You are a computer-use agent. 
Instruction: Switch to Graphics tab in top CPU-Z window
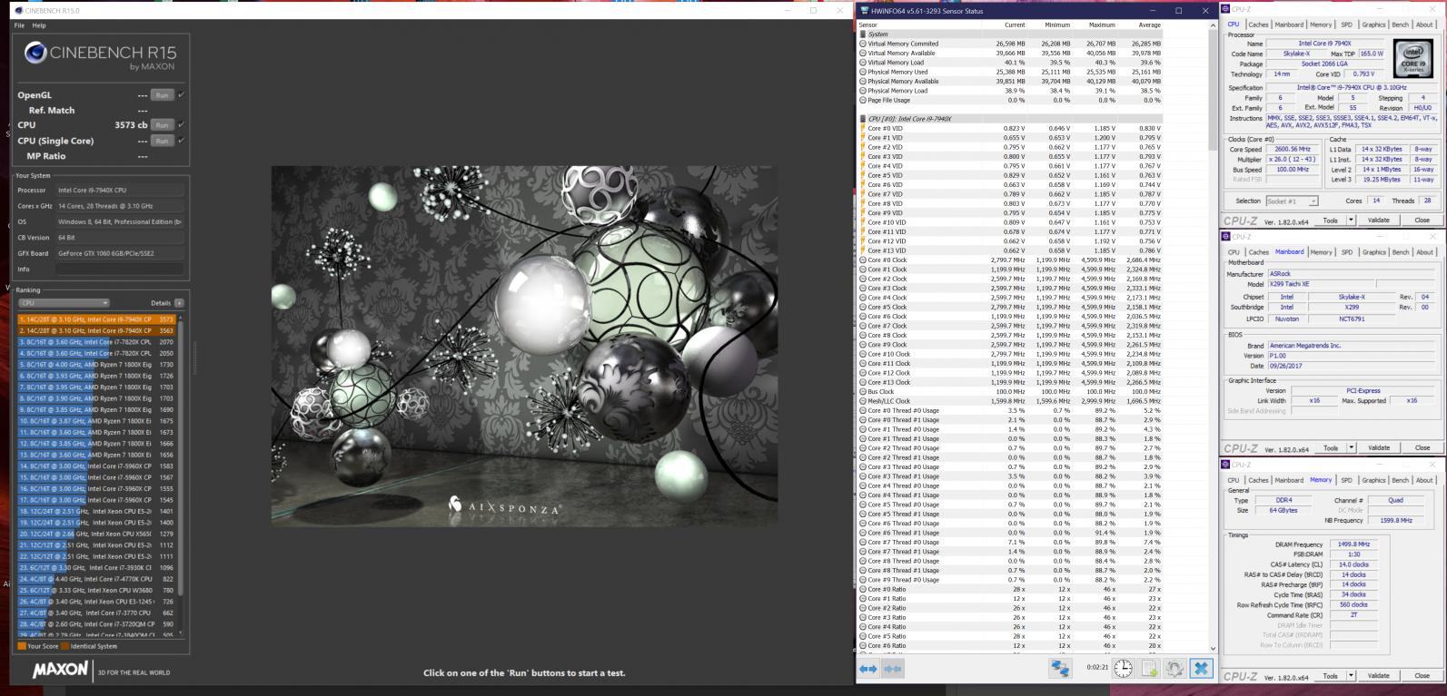1373,25
